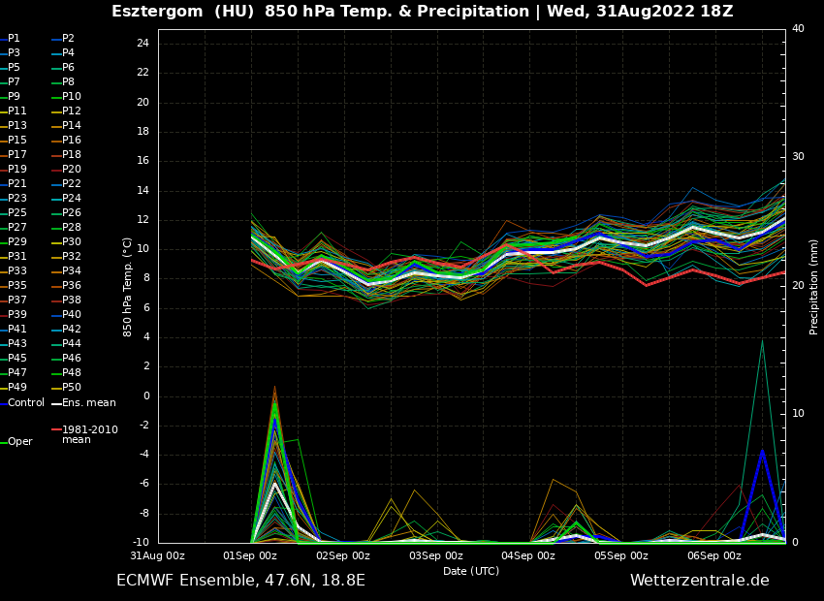This screenshot has height=601, width=824.
Task: Select the P36 legend label
Action: 71,286
